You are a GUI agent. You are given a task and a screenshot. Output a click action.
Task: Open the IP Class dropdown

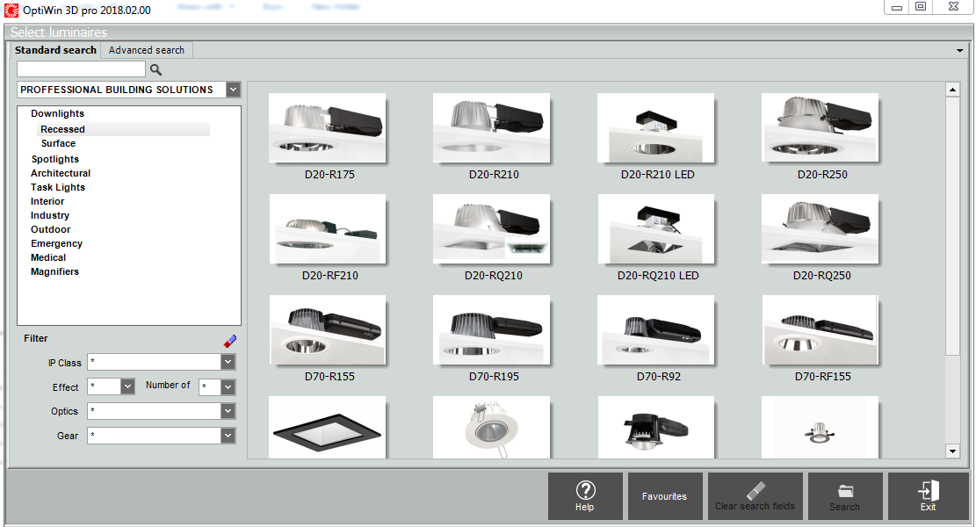pos(228,362)
